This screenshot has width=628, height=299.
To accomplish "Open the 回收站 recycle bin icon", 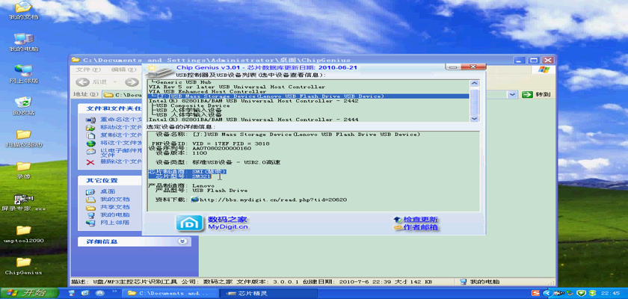I will pyautogui.click(x=23, y=106).
